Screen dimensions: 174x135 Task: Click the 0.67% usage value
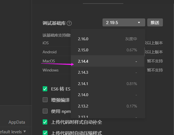point(132,50)
